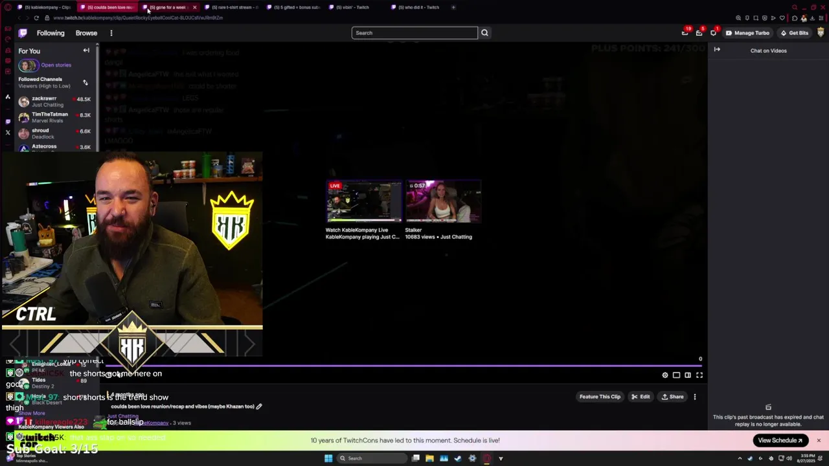
Task: Click the Twitch home logo
Action: (23, 33)
